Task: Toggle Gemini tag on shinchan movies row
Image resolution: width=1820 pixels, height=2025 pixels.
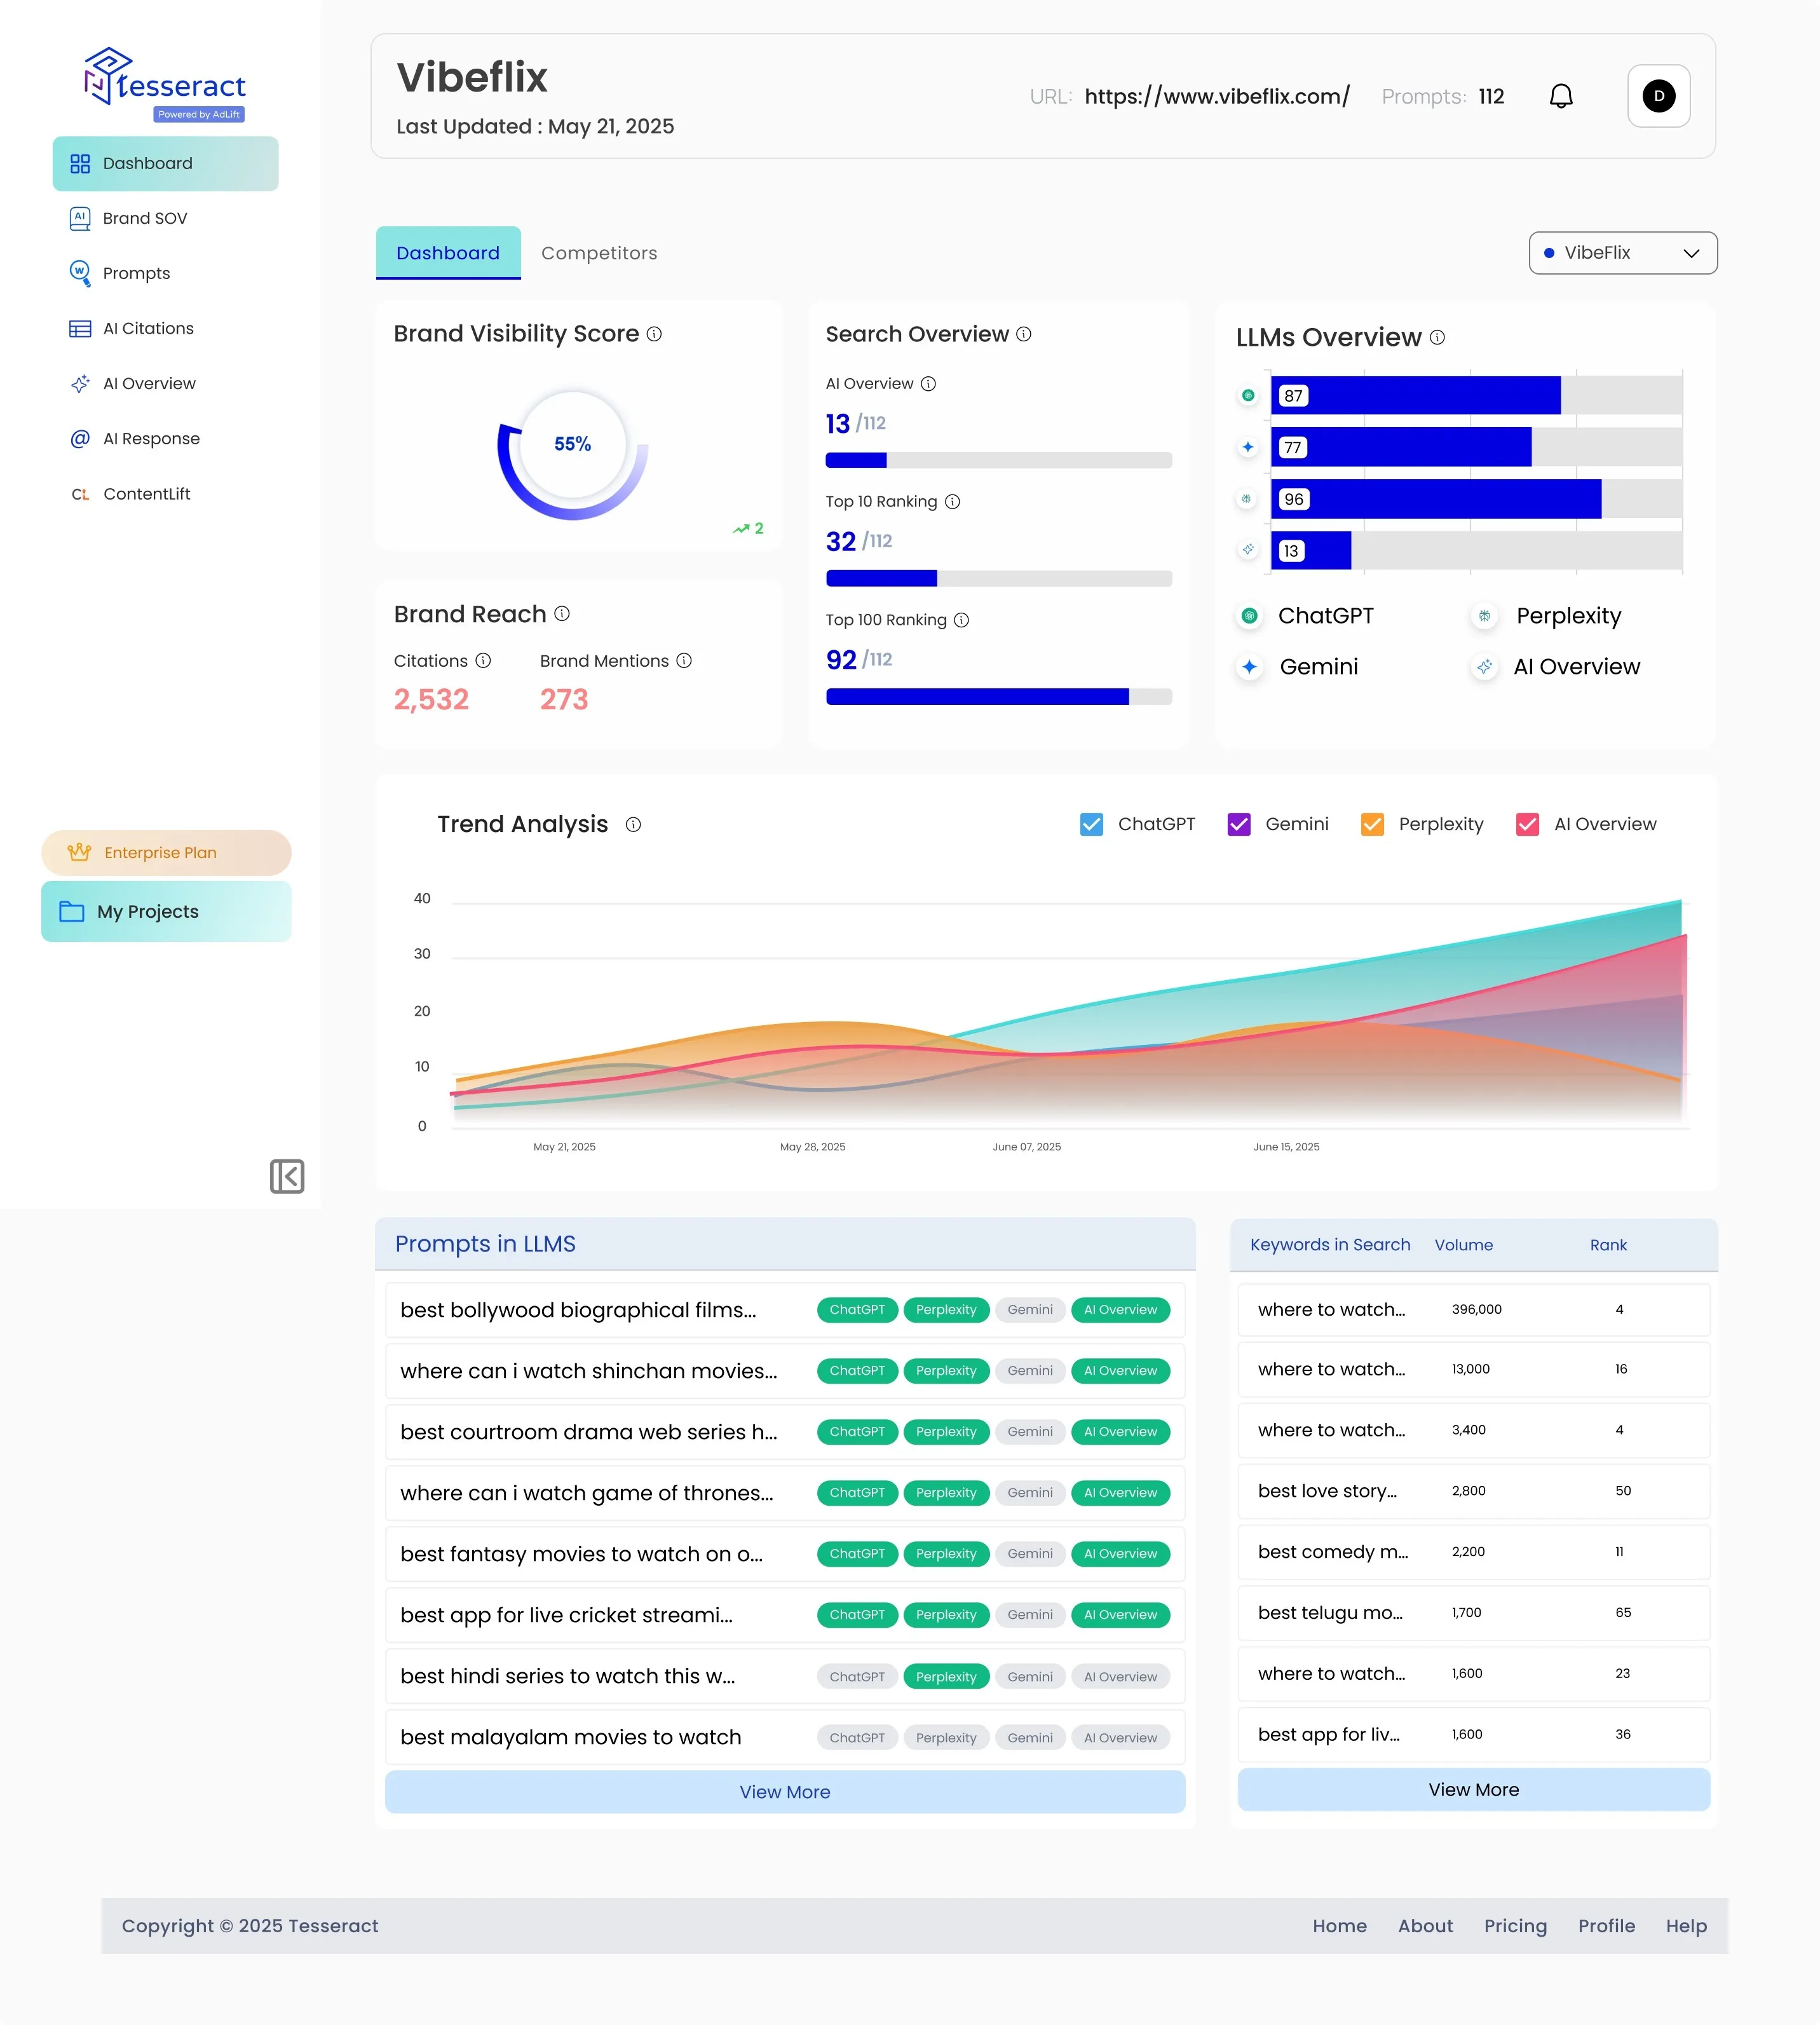Action: click(x=1030, y=1371)
